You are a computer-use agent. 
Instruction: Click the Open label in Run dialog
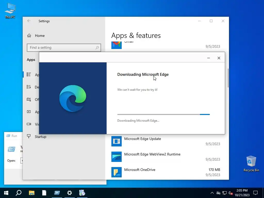point(11,161)
